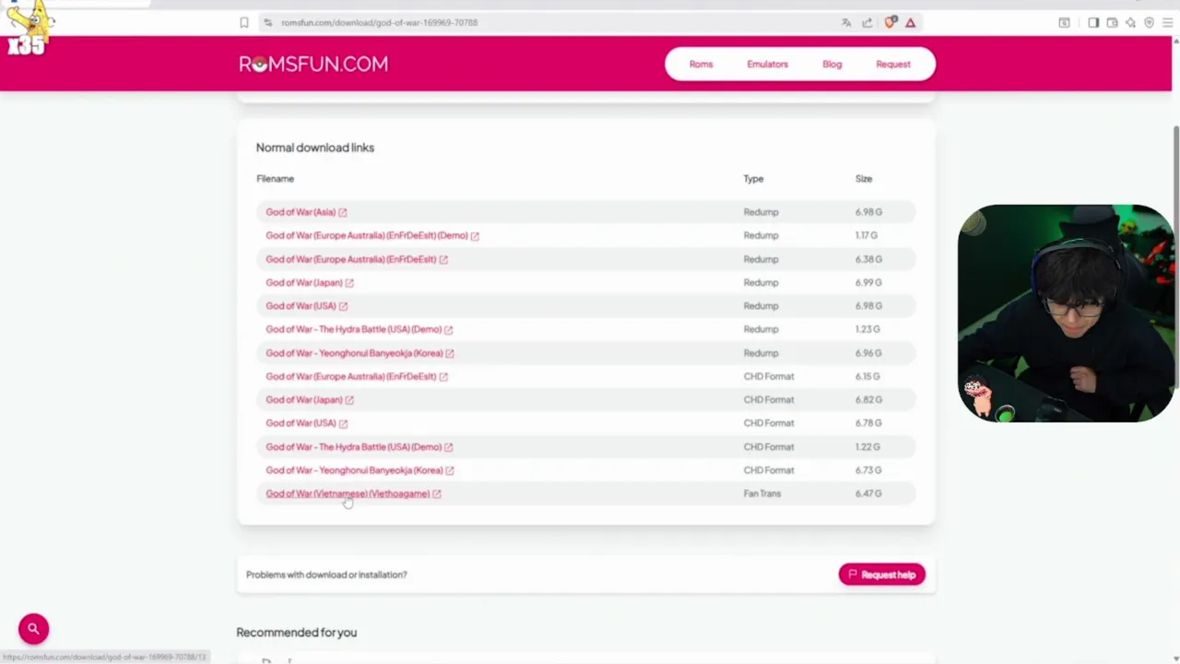
Task: Click external link icon beside Redump God of War (Japan)
Action: coord(349,283)
